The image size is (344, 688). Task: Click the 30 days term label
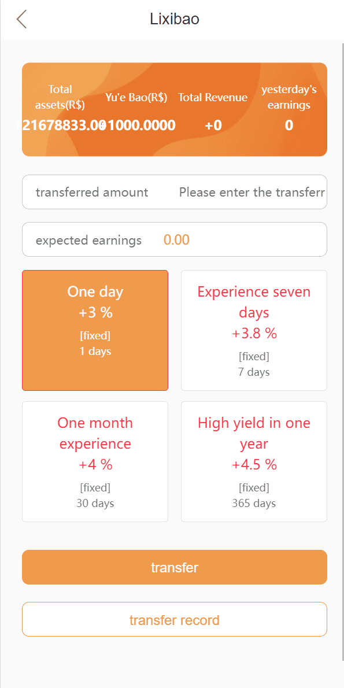(95, 503)
